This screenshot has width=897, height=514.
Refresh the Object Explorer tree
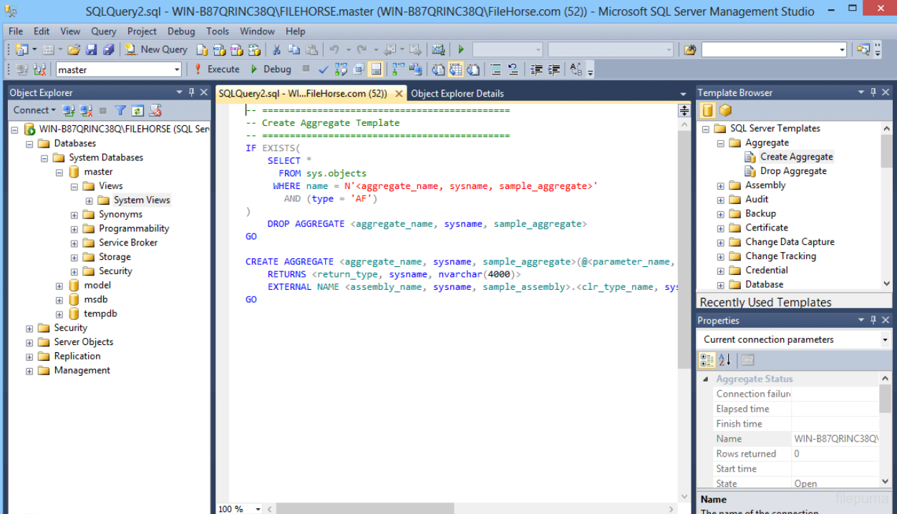pyautogui.click(x=137, y=110)
